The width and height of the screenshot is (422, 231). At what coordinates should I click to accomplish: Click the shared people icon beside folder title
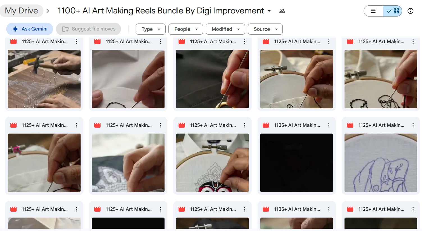(282, 11)
